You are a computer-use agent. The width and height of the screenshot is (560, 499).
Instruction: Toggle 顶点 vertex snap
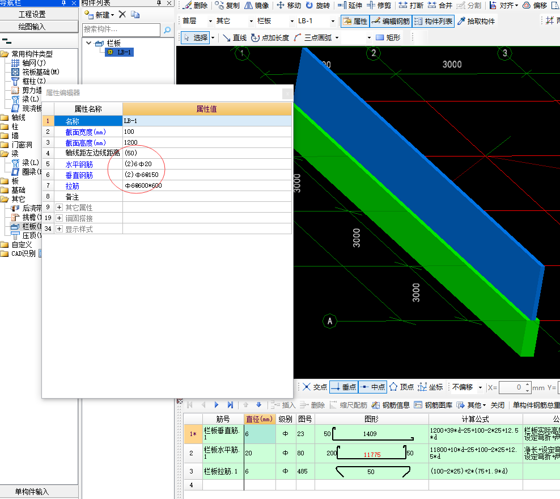tap(402, 387)
